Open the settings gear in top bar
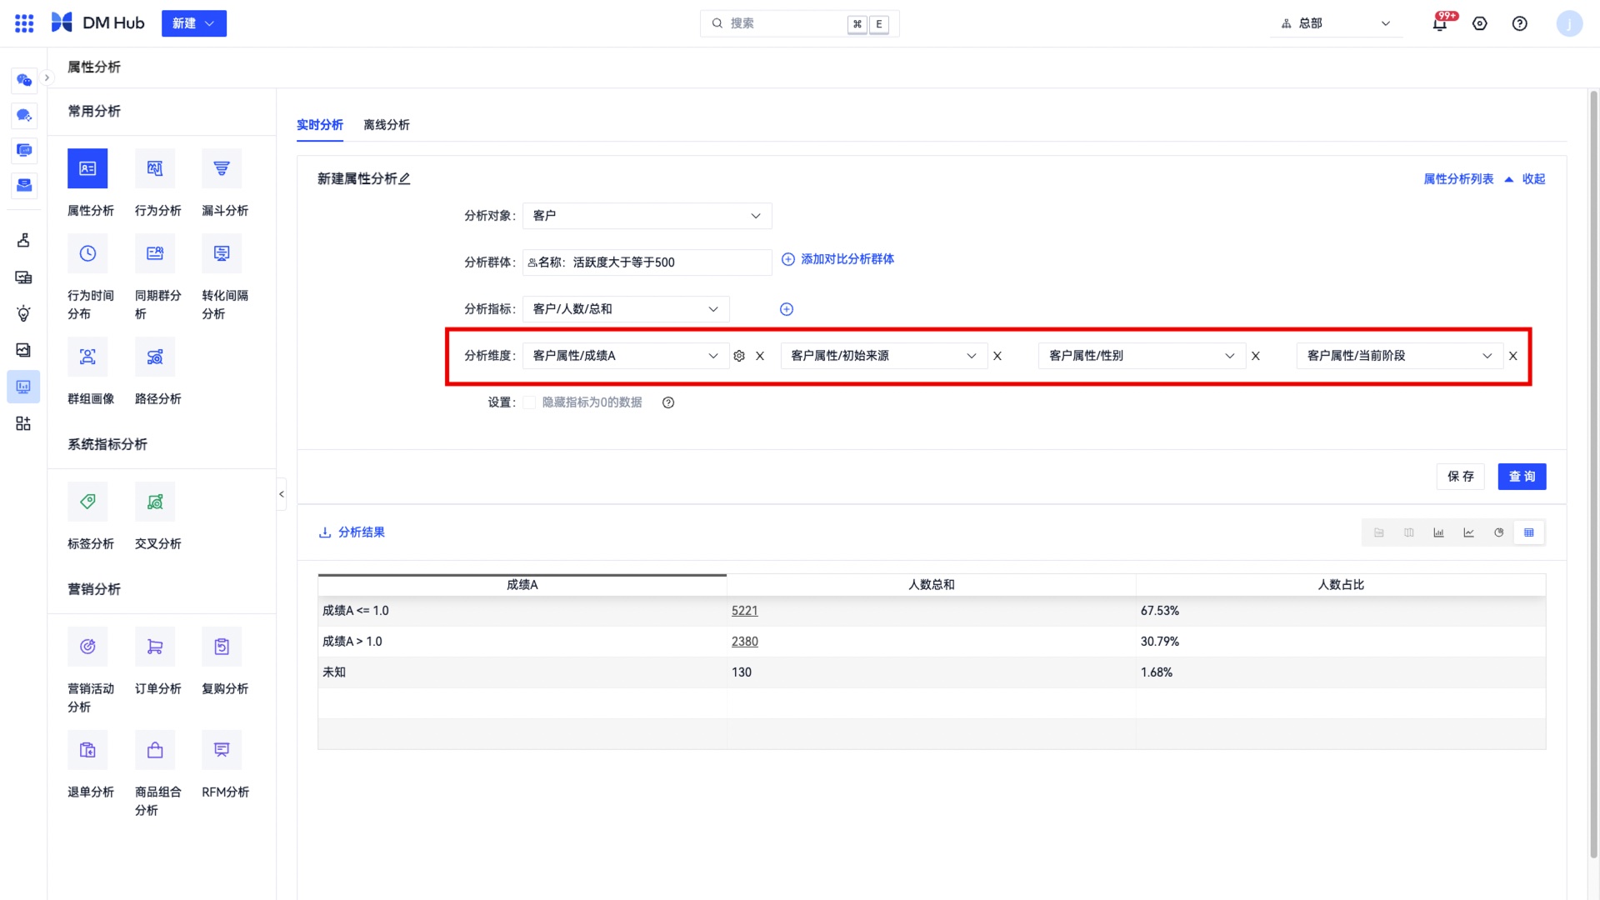 coord(1480,23)
